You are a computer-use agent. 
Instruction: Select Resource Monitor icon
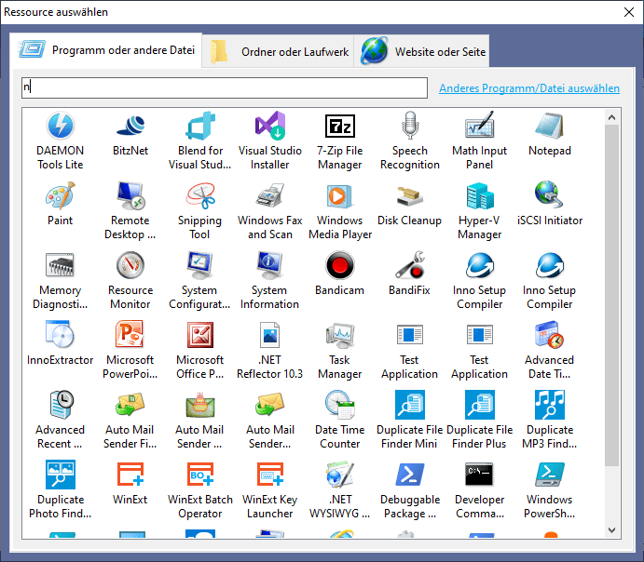coord(130,265)
